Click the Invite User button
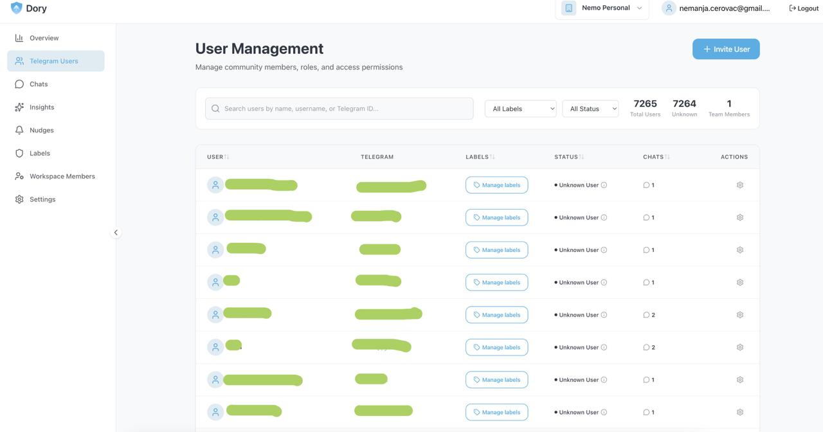 click(725, 49)
